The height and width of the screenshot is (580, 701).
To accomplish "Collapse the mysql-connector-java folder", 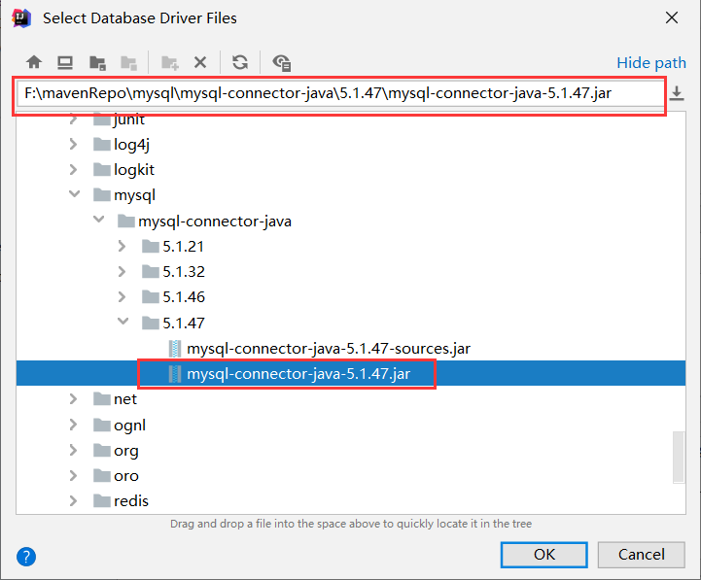I will click(x=98, y=220).
